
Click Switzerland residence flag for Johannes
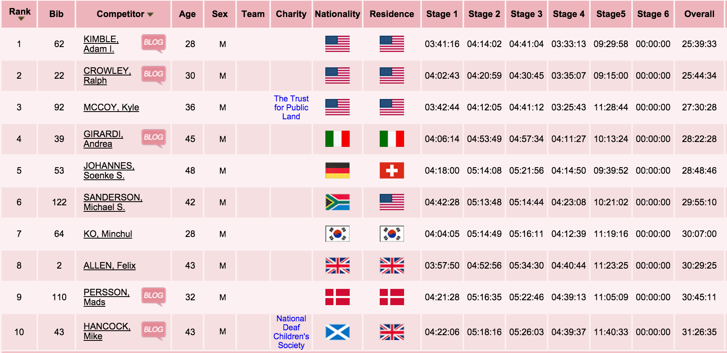pyautogui.click(x=391, y=170)
